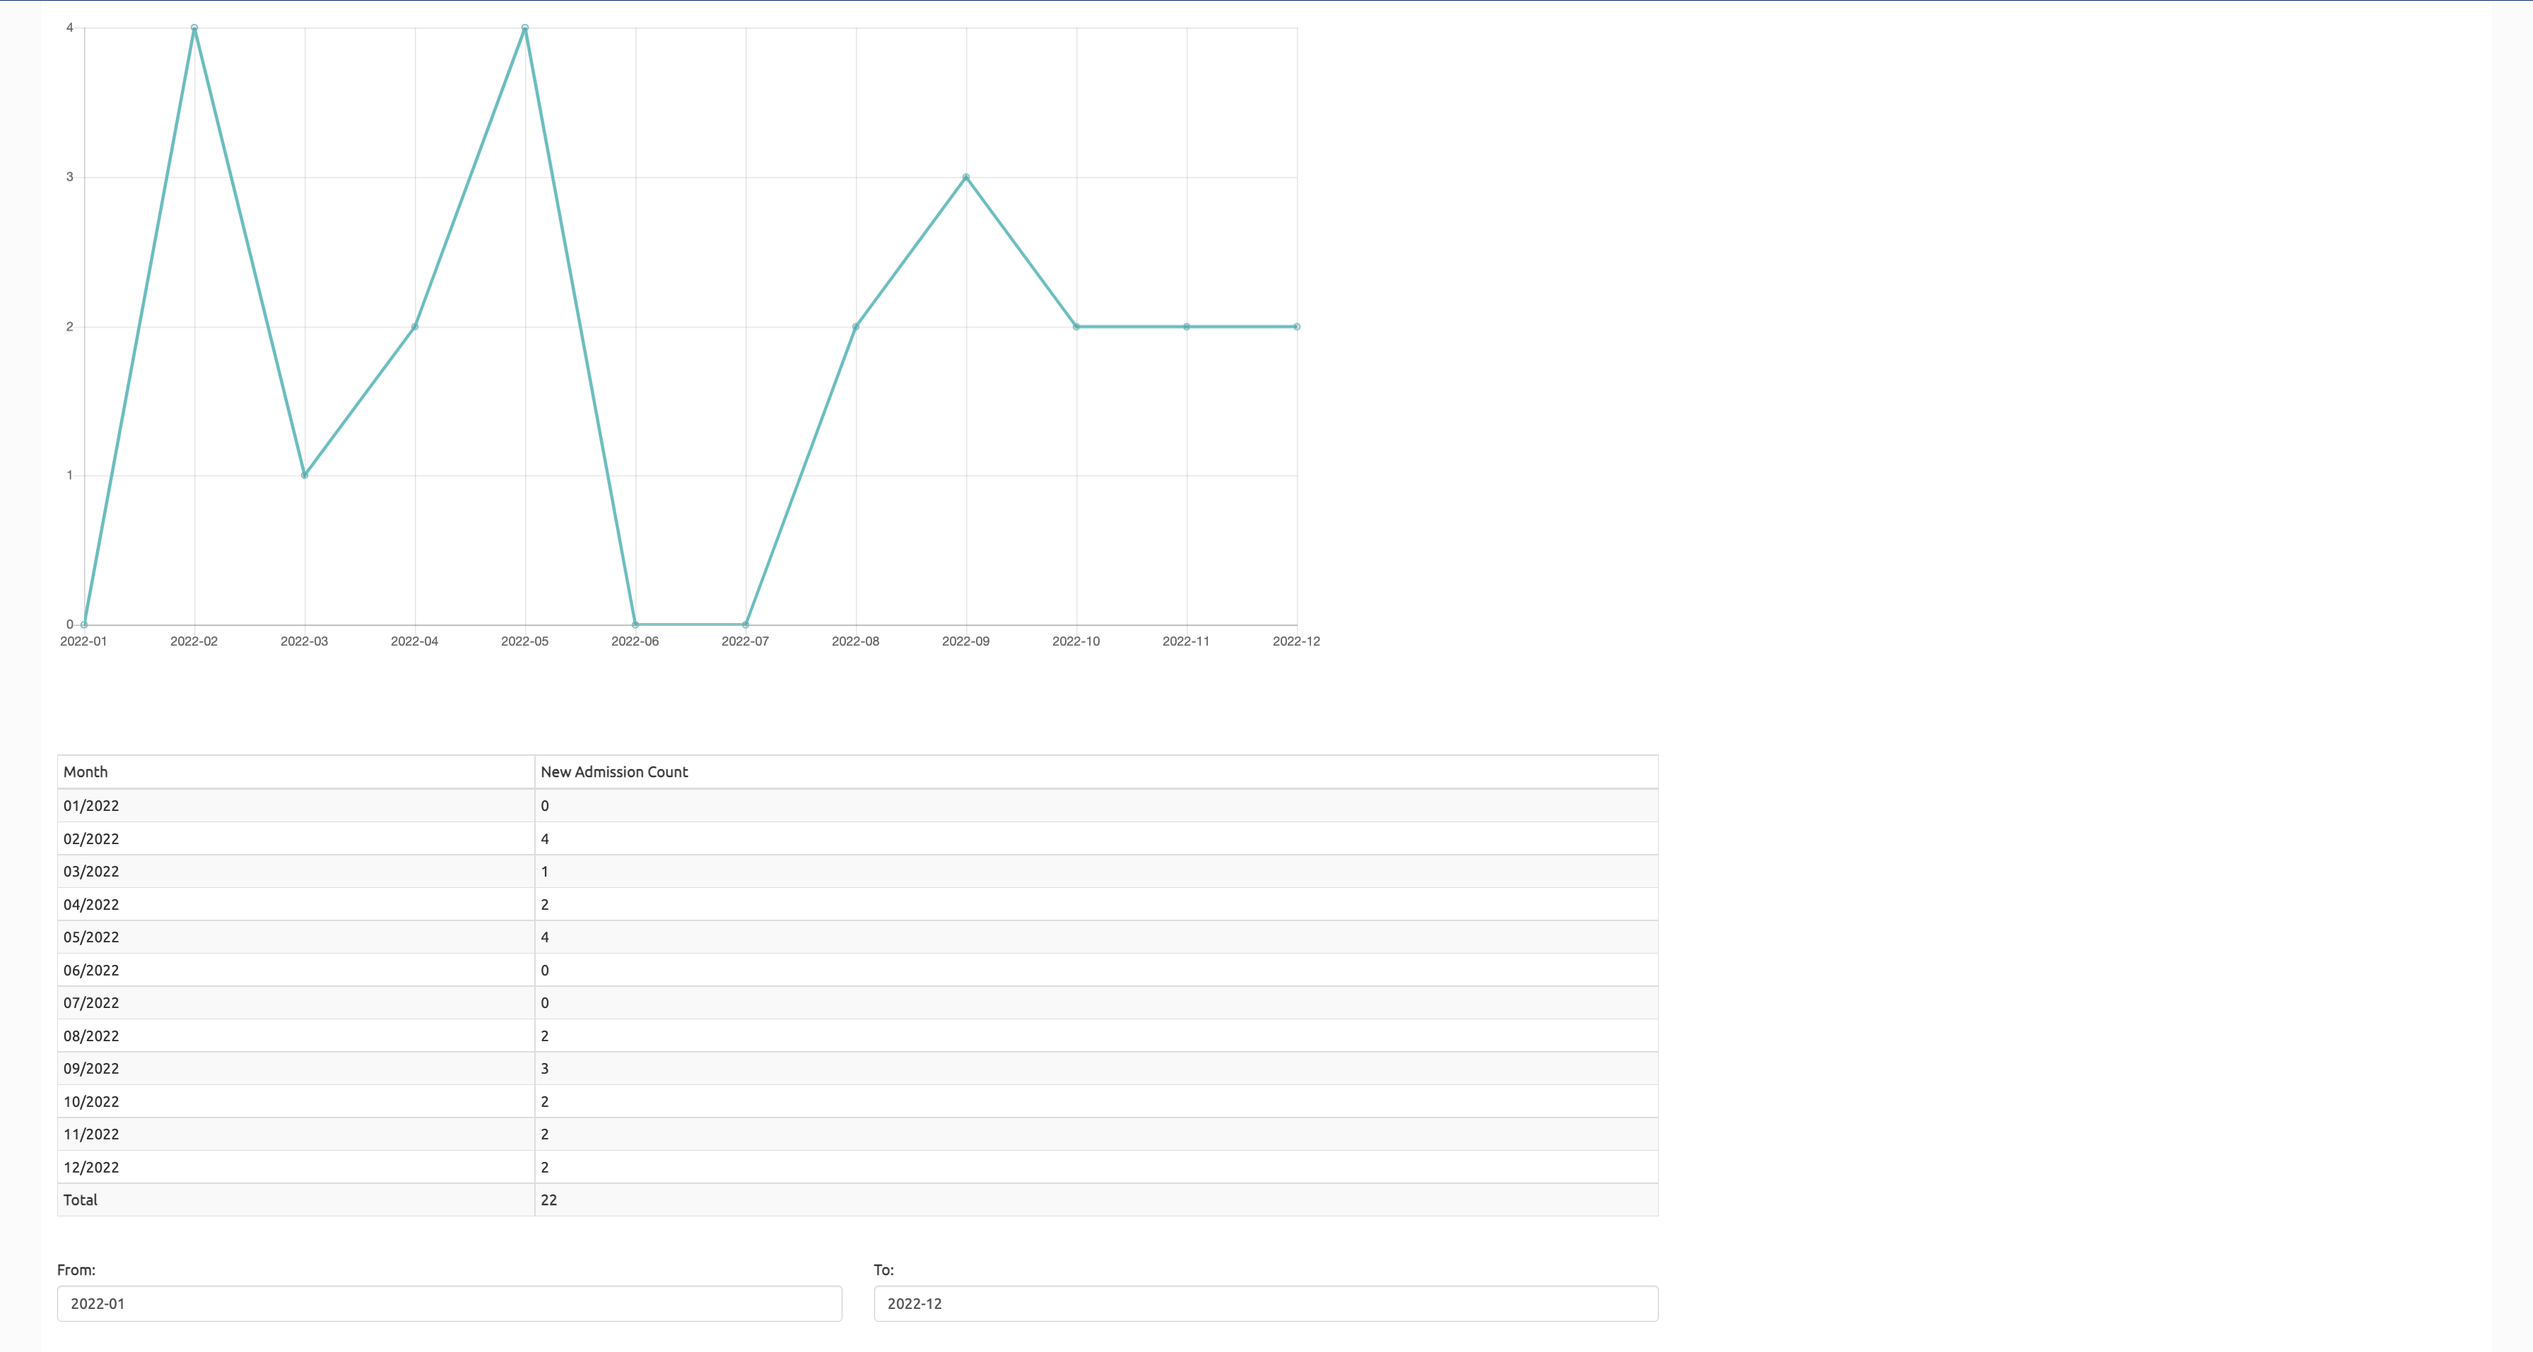This screenshot has width=2533, height=1352.
Task: Click the 2022-10 chart data point
Action: point(1076,326)
